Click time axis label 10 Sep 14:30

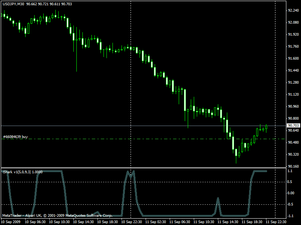click(84, 222)
